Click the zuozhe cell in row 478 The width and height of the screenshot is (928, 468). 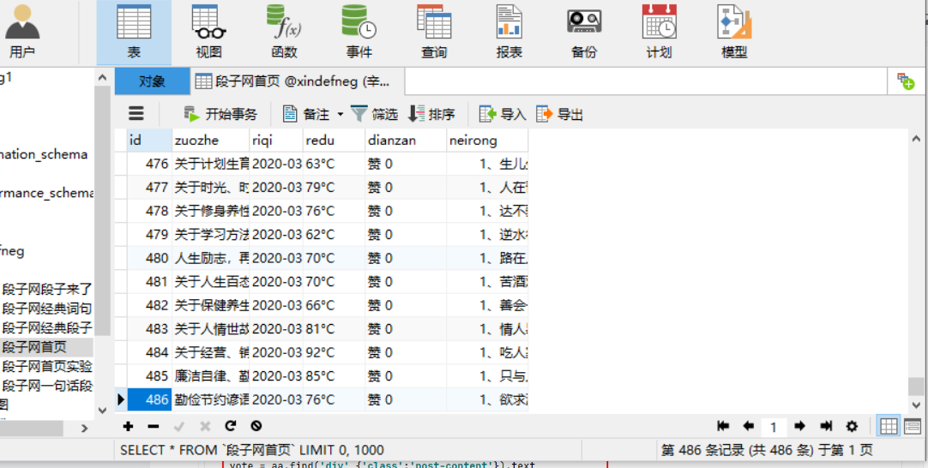(210, 211)
